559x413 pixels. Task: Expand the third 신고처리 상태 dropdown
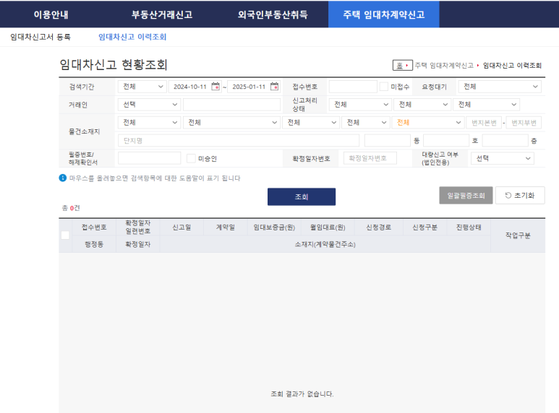tap(486, 104)
